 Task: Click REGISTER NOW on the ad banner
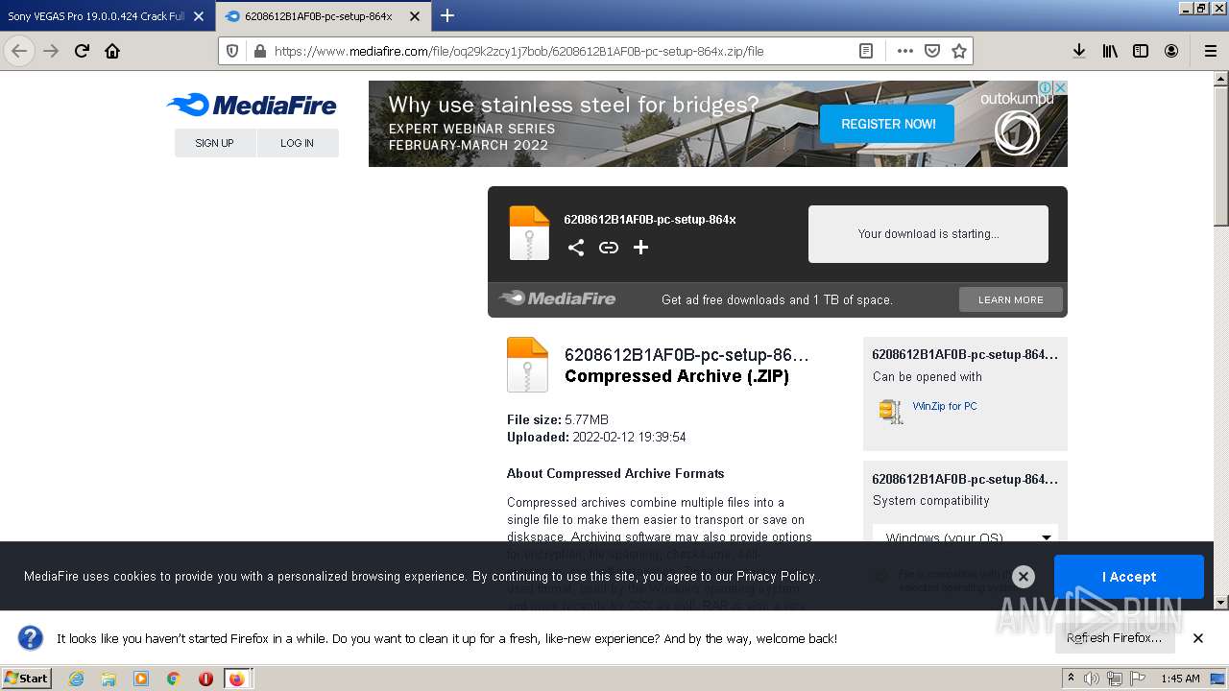point(888,124)
